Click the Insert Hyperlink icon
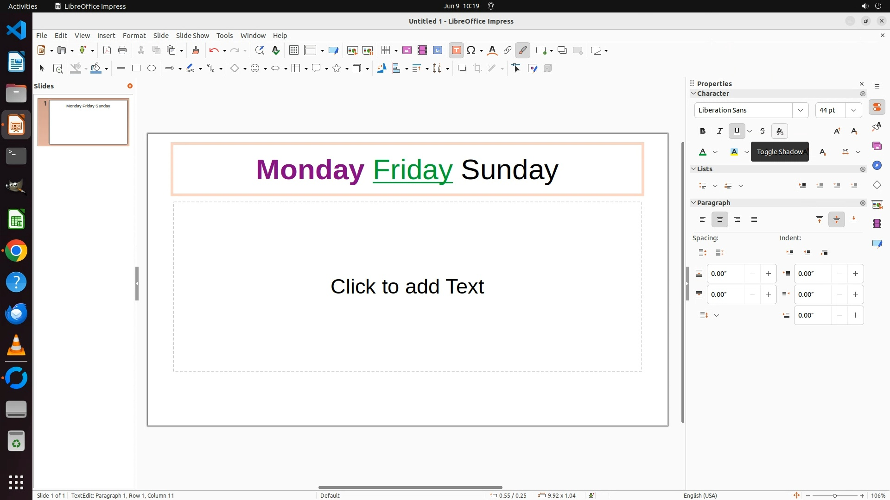Image resolution: width=890 pixels, height=500 pixels. pyautogui.click(x=508, y=50)
